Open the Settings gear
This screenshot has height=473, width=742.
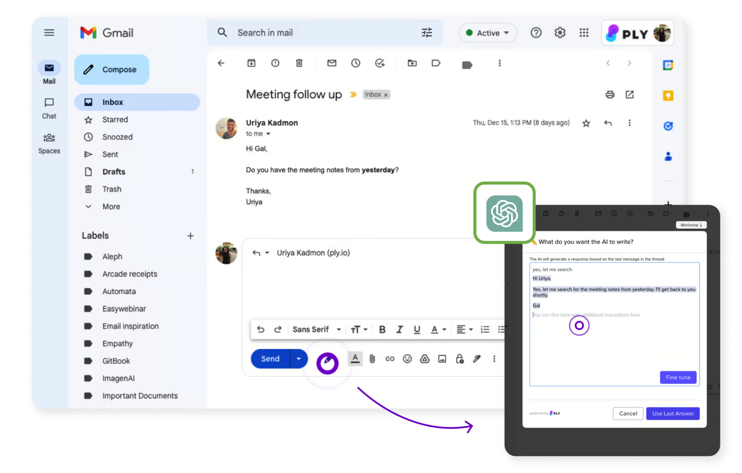coord(560,33)
